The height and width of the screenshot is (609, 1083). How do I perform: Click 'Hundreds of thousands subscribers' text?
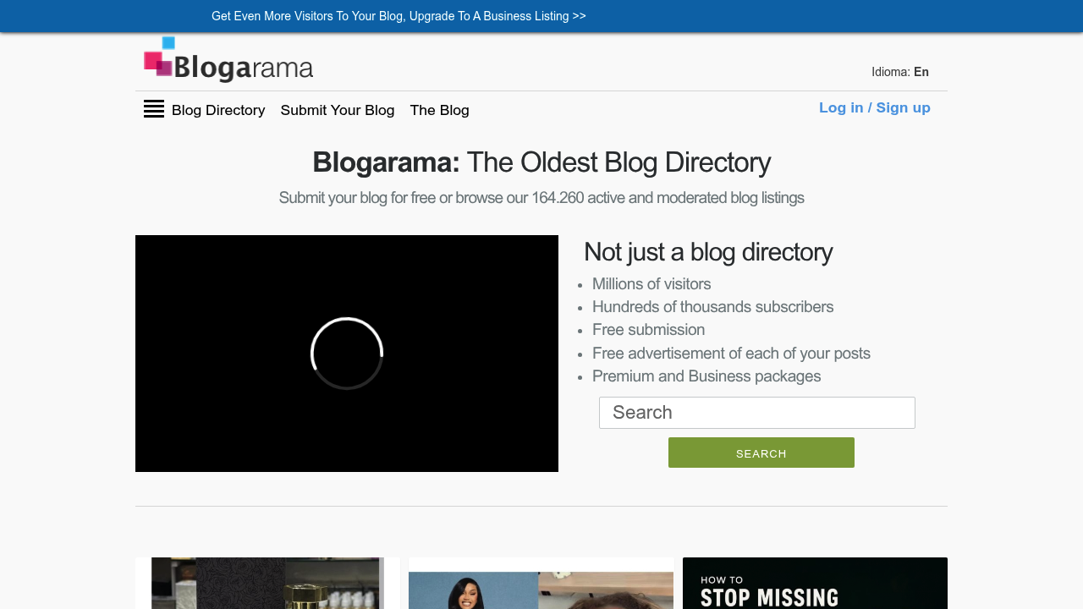[x=713, y=307]
